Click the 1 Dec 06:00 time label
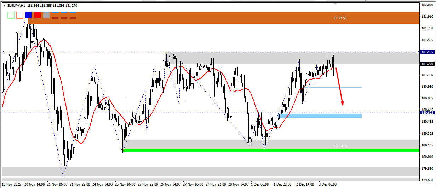 coord(260,184)
